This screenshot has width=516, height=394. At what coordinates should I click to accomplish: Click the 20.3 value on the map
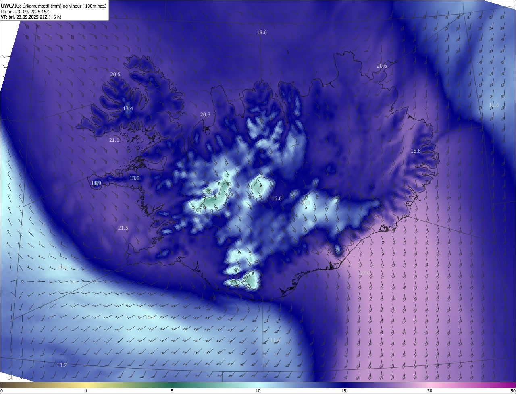coord(205,114)
